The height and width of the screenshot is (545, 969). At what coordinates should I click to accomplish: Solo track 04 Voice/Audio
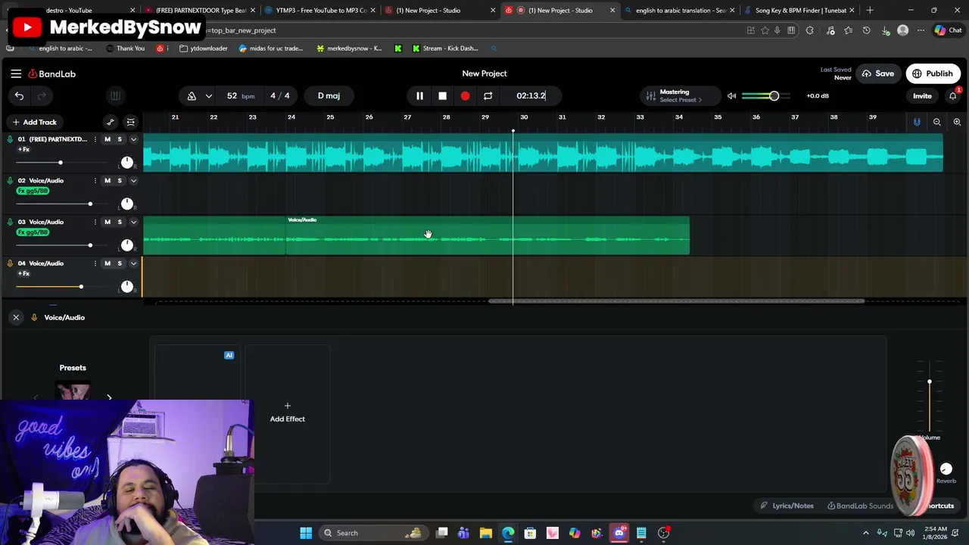[120, 263]
